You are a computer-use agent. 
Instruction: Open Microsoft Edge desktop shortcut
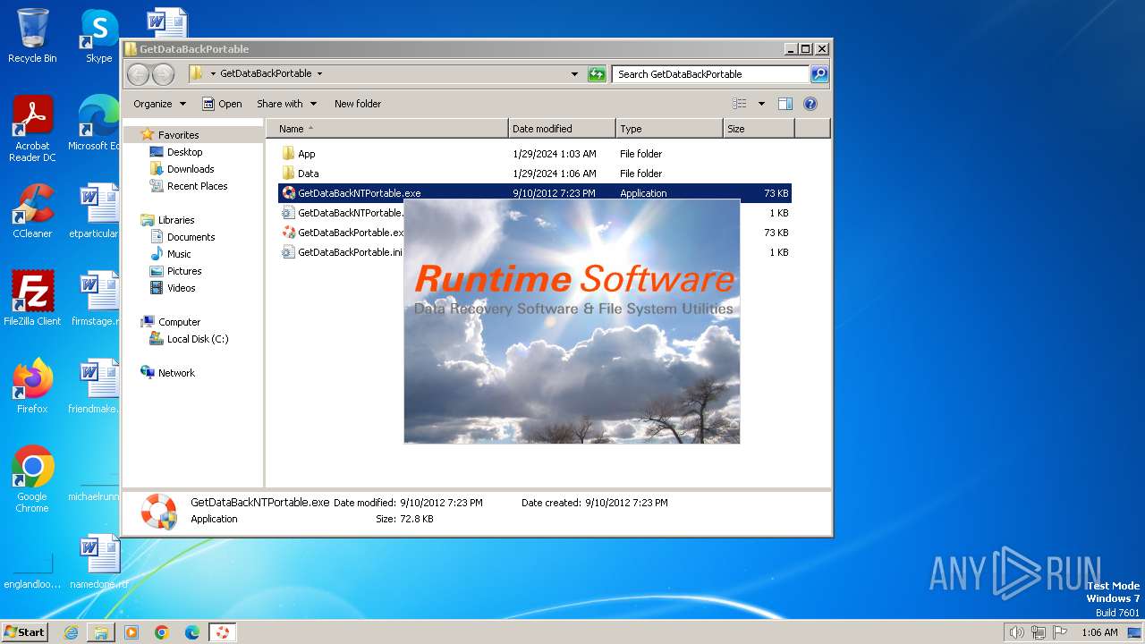click(x=97, y=123)
